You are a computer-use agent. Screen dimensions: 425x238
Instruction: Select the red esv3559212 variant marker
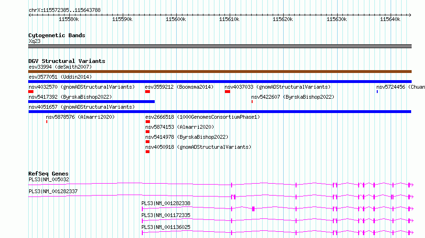click(148, 92)
